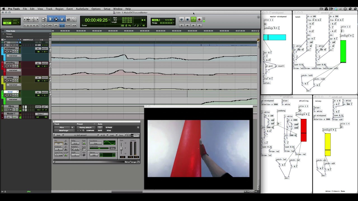Mute the whistling track

click(x=11, y=66)
